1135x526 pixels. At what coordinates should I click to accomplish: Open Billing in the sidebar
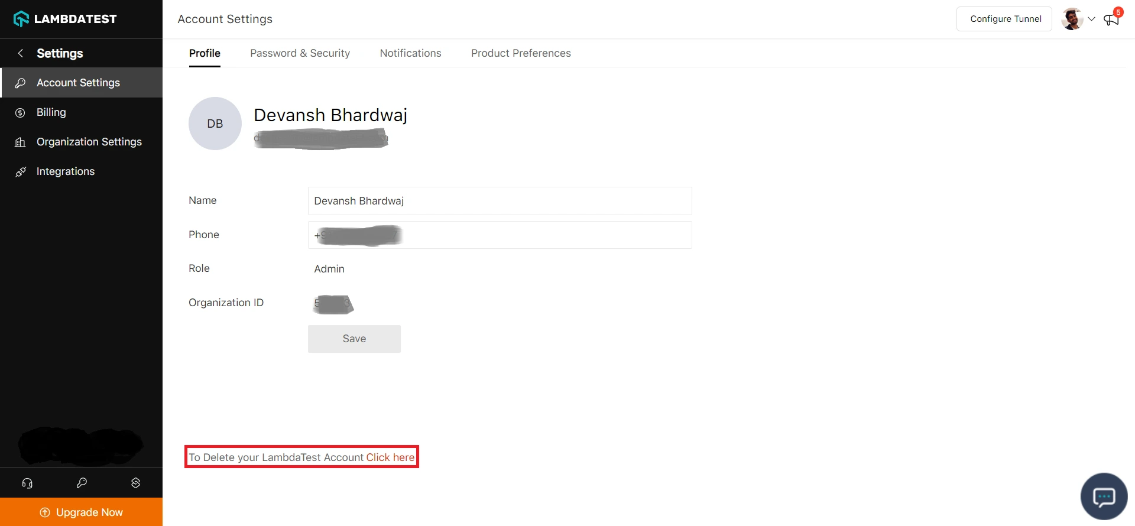pyautogui.click(x=51, y=112)
